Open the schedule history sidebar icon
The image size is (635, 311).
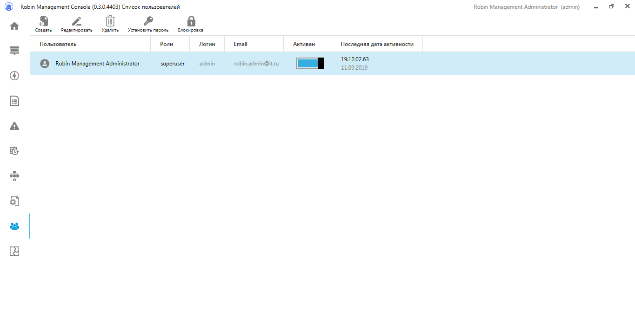pos(14,151)
